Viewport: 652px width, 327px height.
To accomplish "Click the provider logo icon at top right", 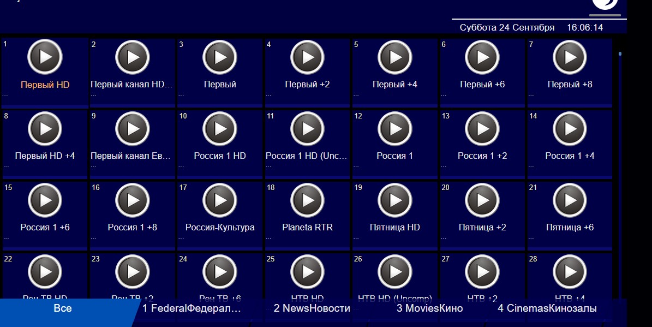I will (605, 4).
